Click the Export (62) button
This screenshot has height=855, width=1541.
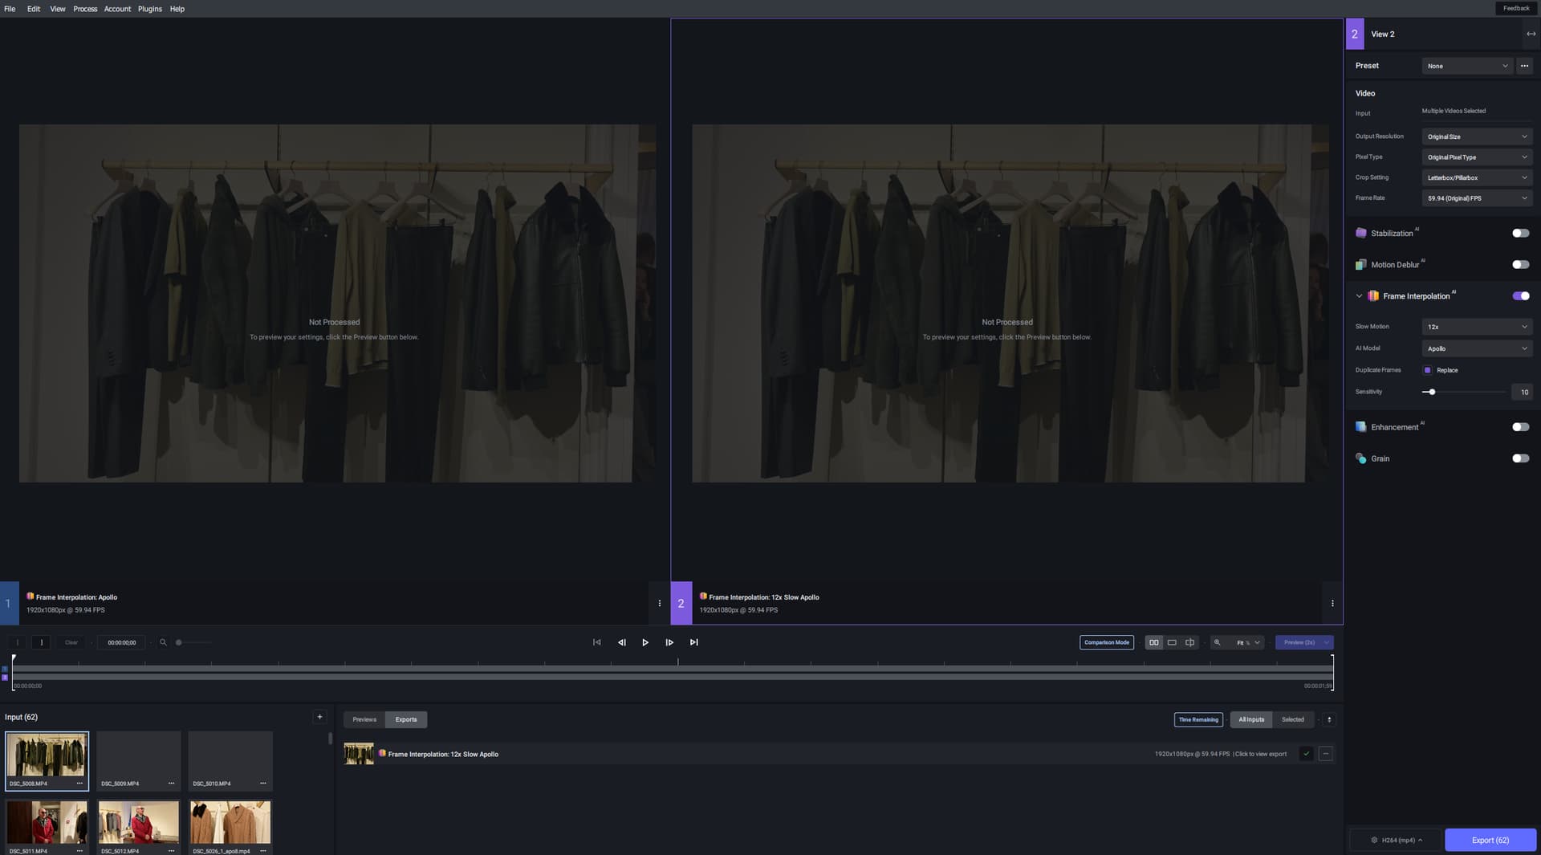1490,840
